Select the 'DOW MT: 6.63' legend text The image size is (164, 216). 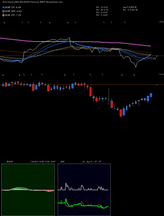click(x=13, y=11)
